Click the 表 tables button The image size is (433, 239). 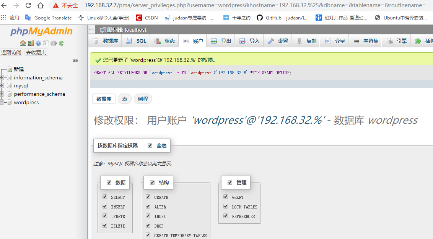point(124,99)
